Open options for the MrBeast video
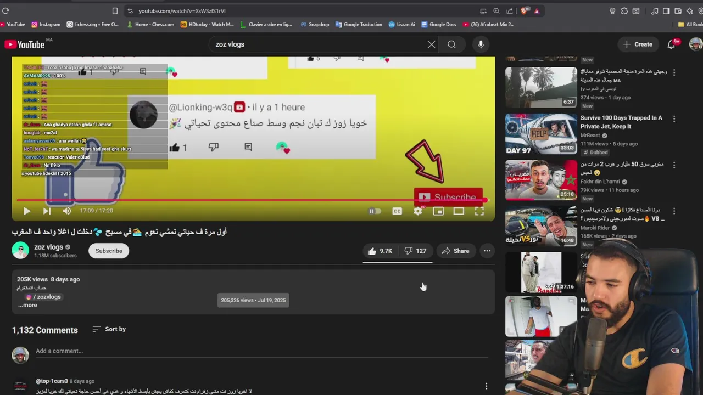This screenshot has height=395, width=703. tap(674, 119)
